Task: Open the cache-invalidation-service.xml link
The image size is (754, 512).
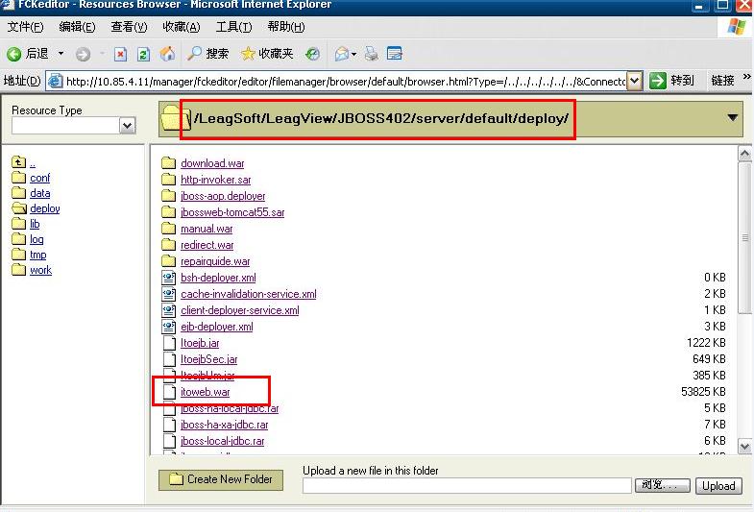Action: 249,294
